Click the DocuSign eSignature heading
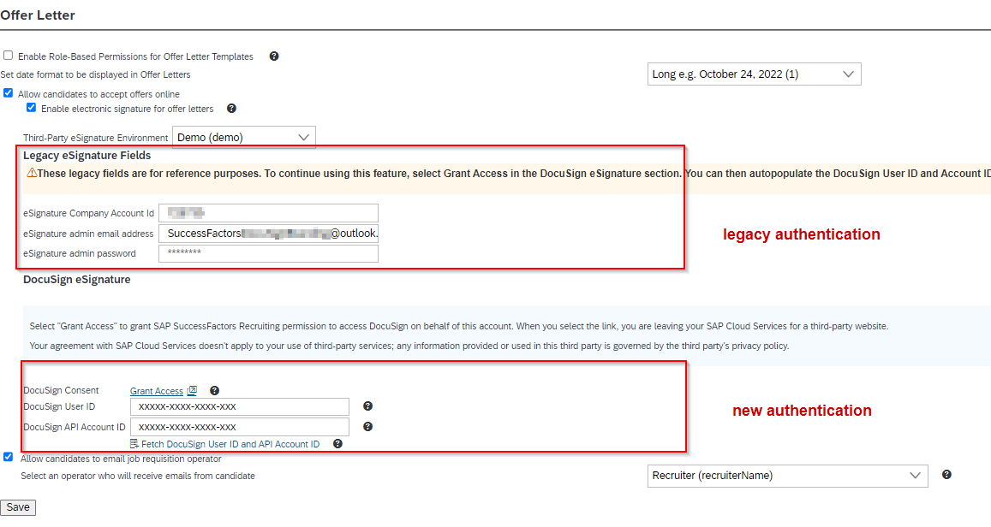 (x=77, y=280)
